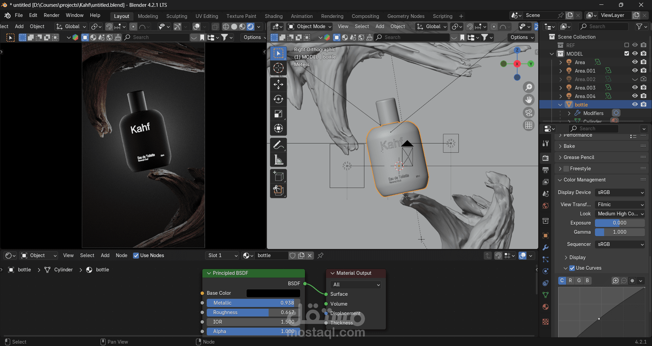The image size is (652, 346).
Task: Select the Annotate tool
Action: point(278,145)
